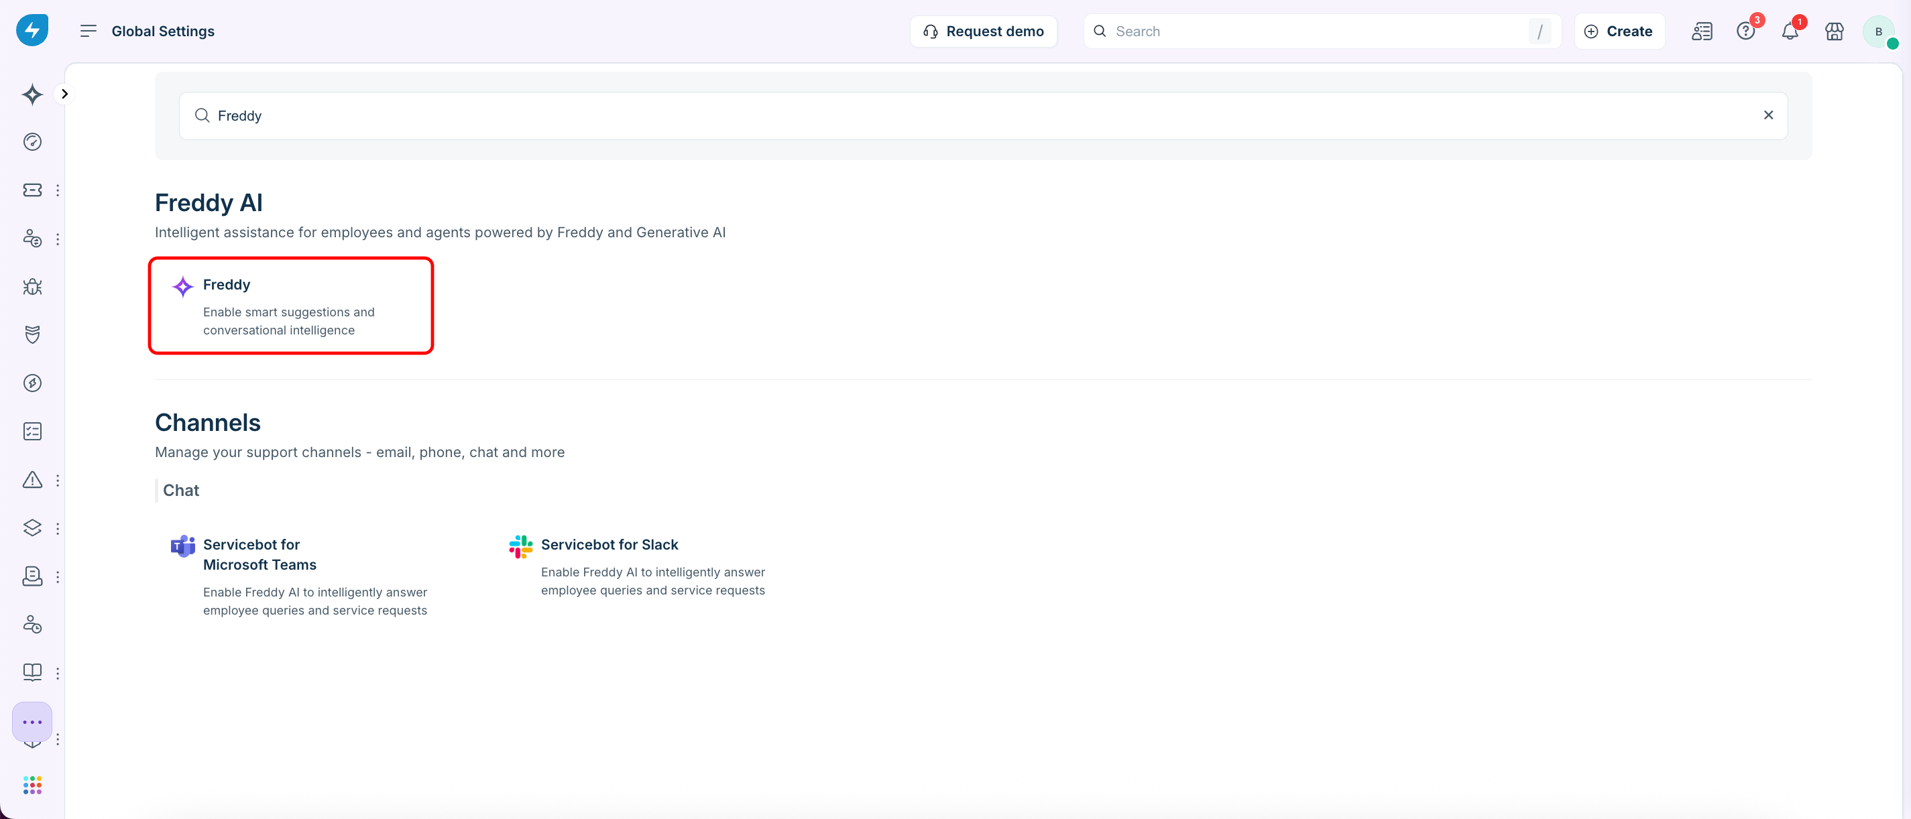1911x819 pixels.
Task: Open the marketplace store icon
Action: pos(1834,31)
